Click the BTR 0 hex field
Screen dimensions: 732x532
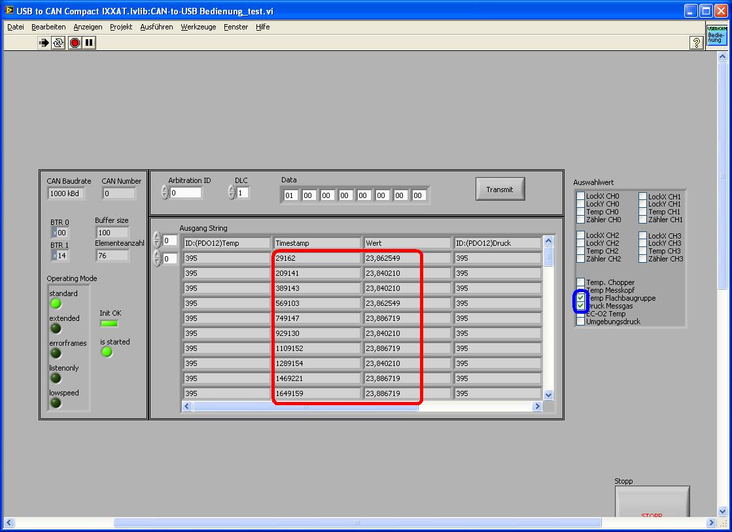[x=60, y=233]
